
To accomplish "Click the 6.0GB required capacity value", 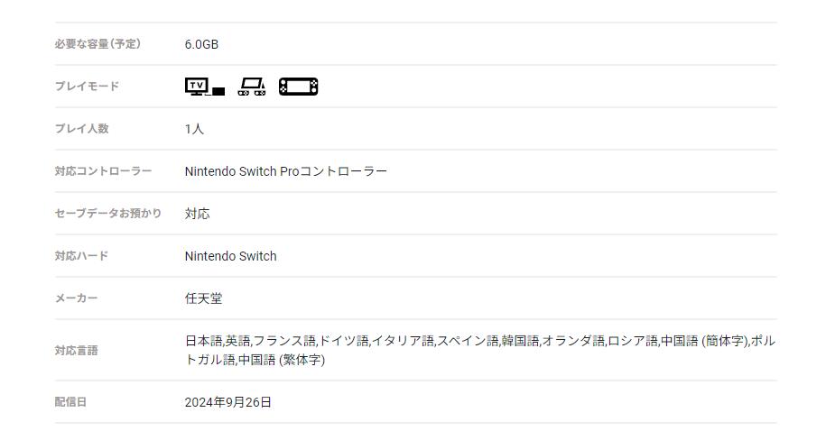I will pos(201,44).
